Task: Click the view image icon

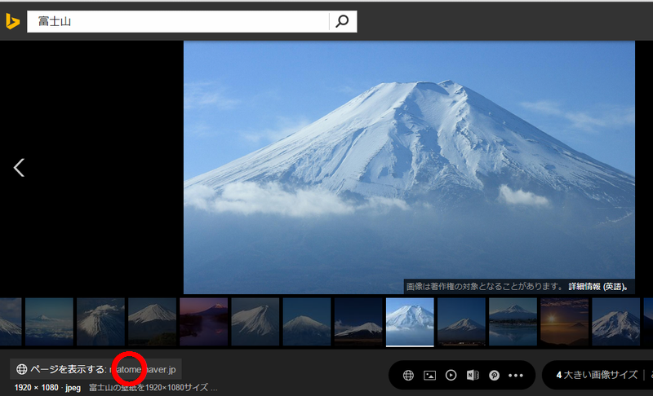Action: [430, 375]
